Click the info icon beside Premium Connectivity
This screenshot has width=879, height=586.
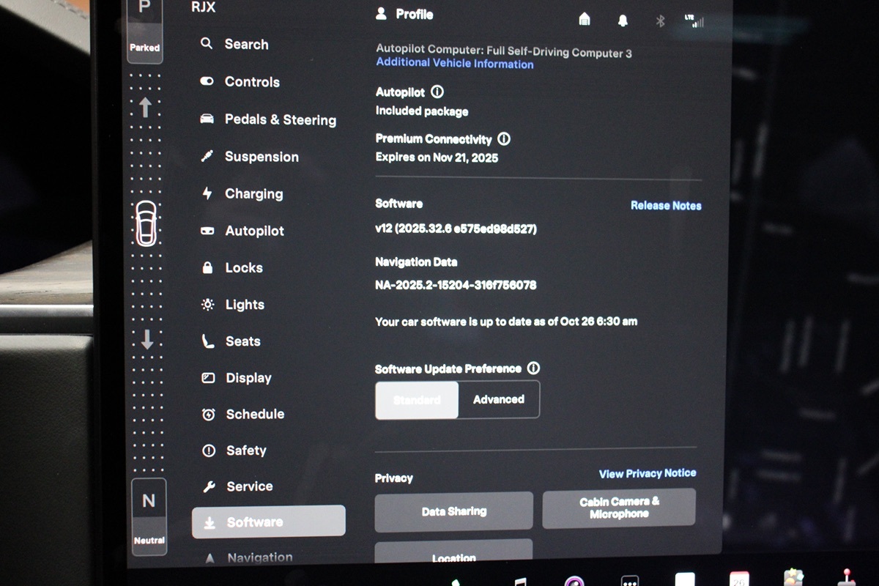click(504, 138)
